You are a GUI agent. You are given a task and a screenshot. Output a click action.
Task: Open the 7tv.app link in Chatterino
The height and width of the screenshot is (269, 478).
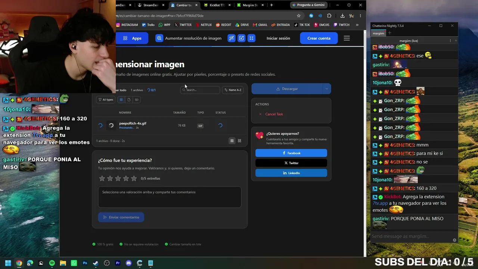[x=380, y=203]
